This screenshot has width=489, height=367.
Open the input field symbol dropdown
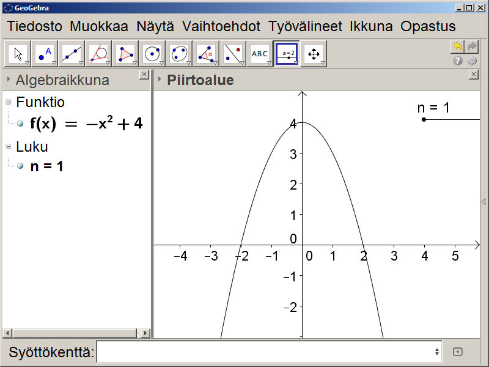pyautogui.click(x=437, y=352)
